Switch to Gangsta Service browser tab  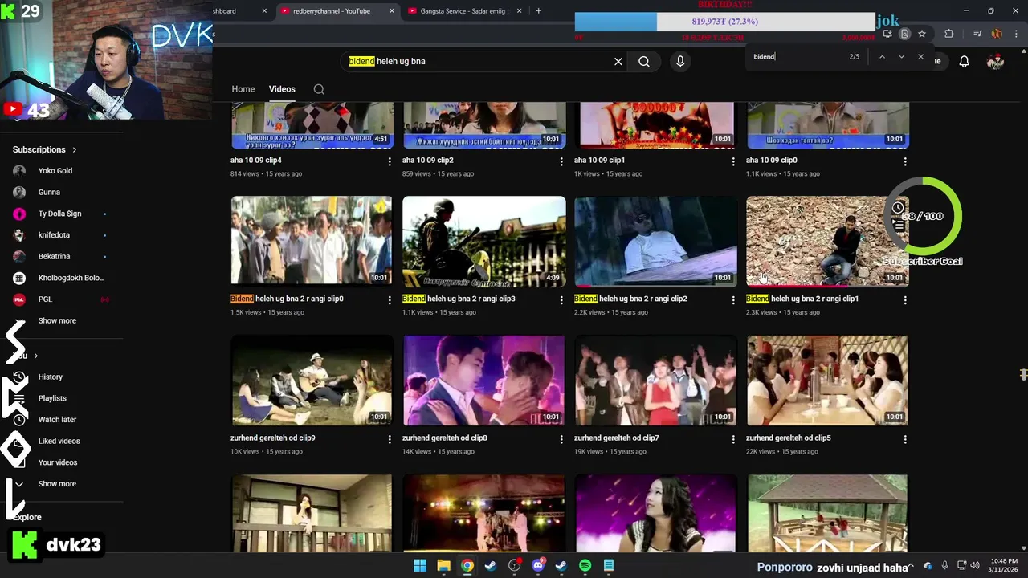point(465,11)
